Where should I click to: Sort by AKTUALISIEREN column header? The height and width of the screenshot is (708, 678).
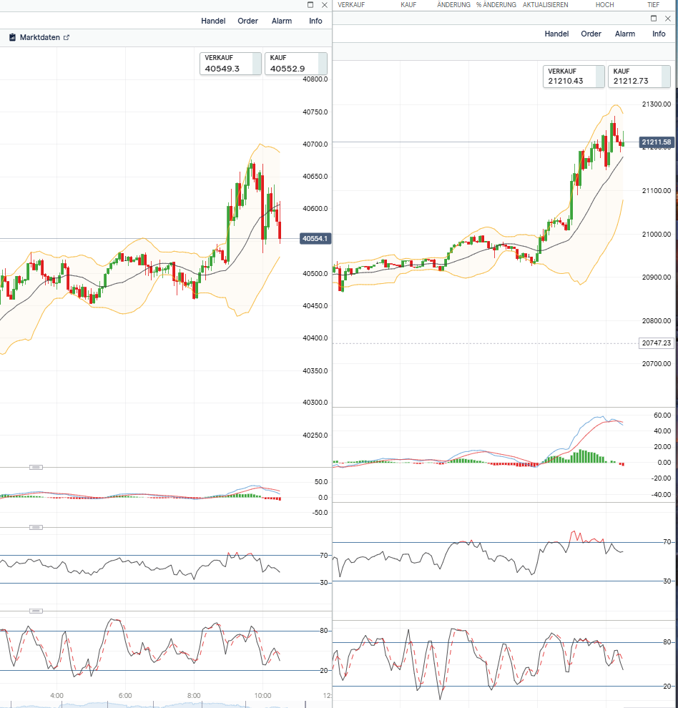545,5
